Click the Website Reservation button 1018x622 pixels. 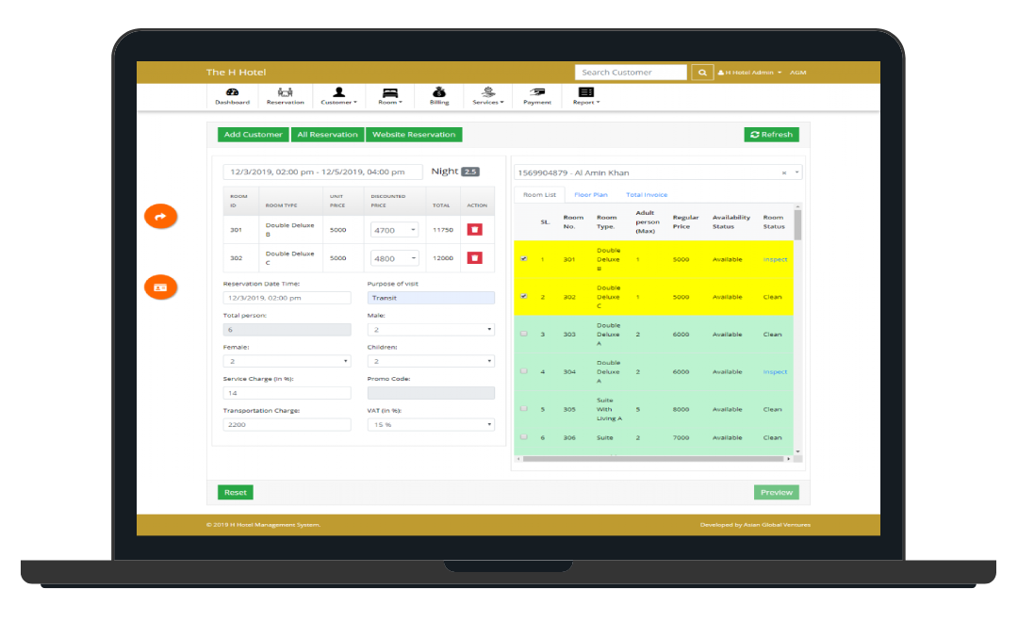pyautogui.click(x=414, y=135)
